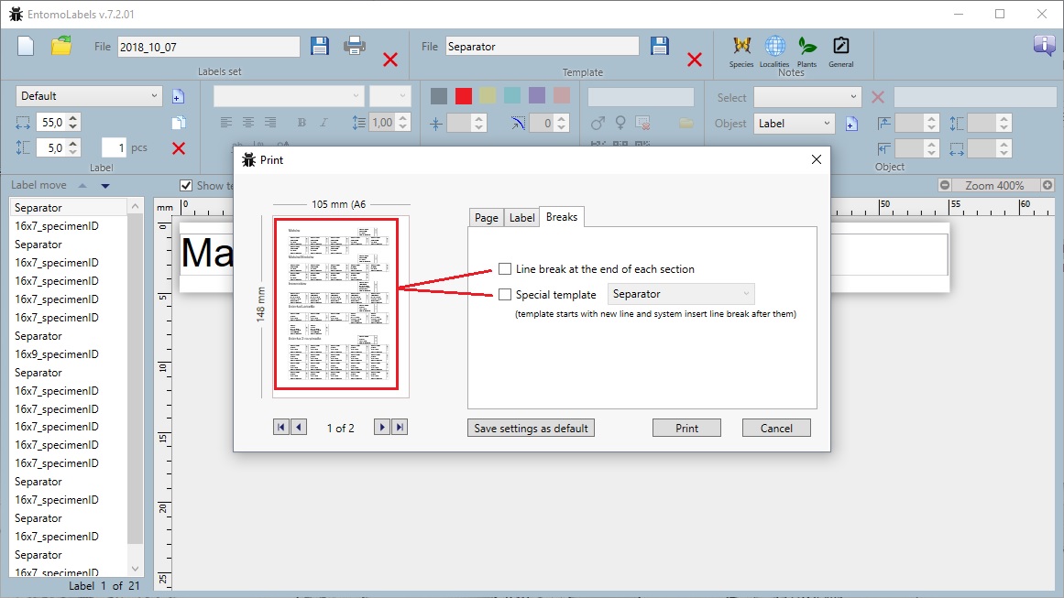
Task: Click Save settings as default
Action: click(531, 428)
